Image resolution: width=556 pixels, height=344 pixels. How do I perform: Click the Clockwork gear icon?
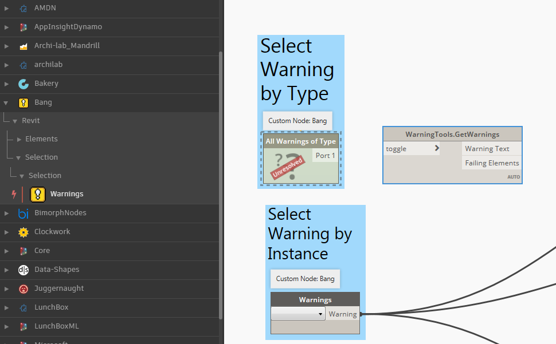click(x=24, y=232)
